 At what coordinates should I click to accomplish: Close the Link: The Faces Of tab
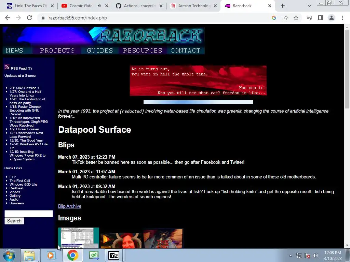52,6
